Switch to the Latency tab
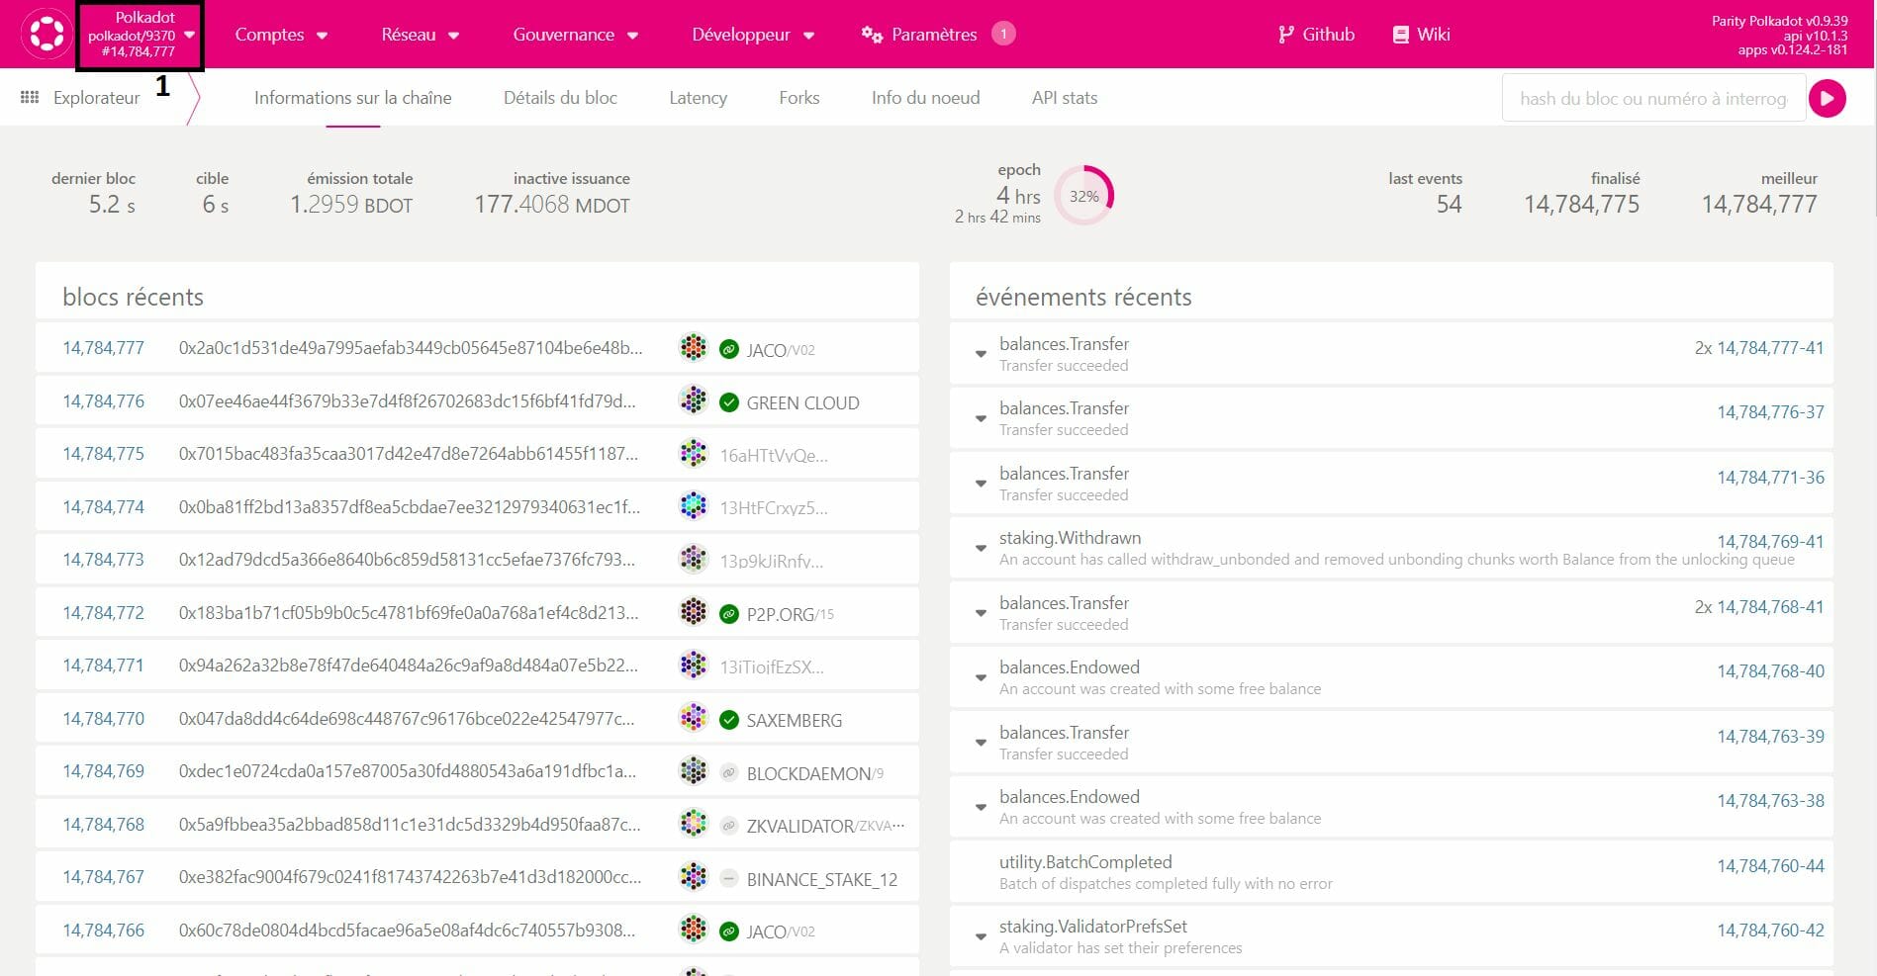The height and width of the screenshot is (976, 1877). click(698, 97)
